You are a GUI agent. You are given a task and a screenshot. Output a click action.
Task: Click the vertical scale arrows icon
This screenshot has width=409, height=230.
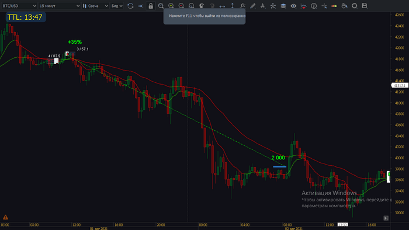pos(232,6)
